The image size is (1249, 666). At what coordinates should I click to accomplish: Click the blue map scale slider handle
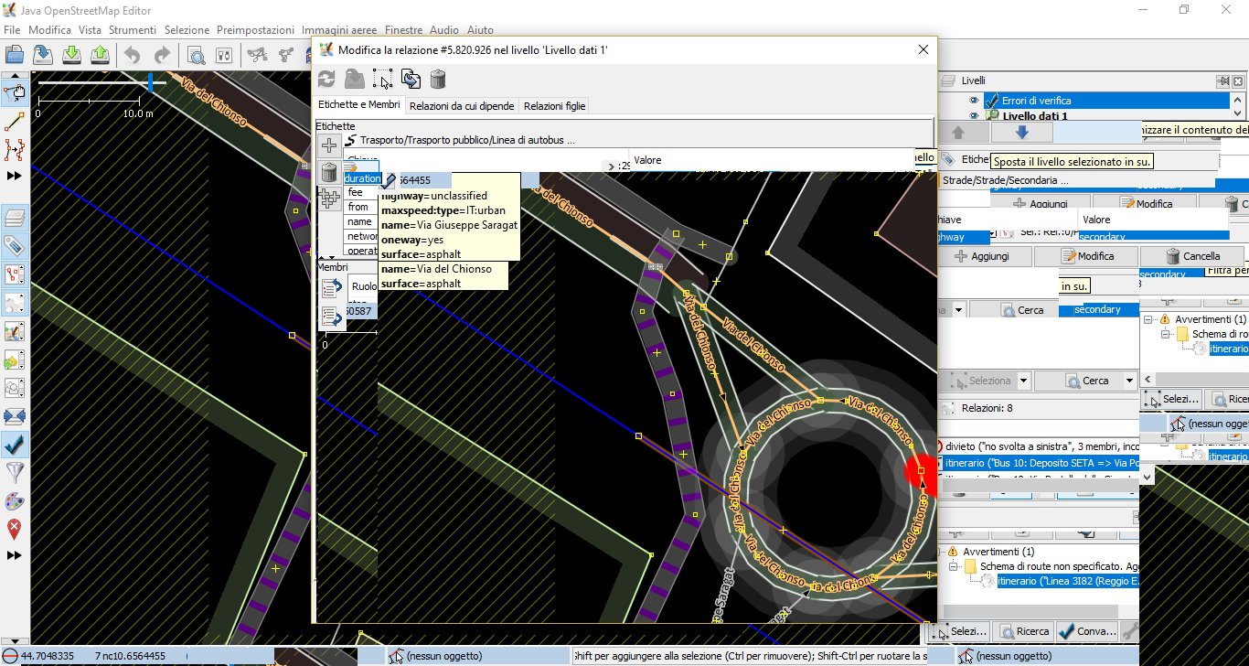(150, 83)
